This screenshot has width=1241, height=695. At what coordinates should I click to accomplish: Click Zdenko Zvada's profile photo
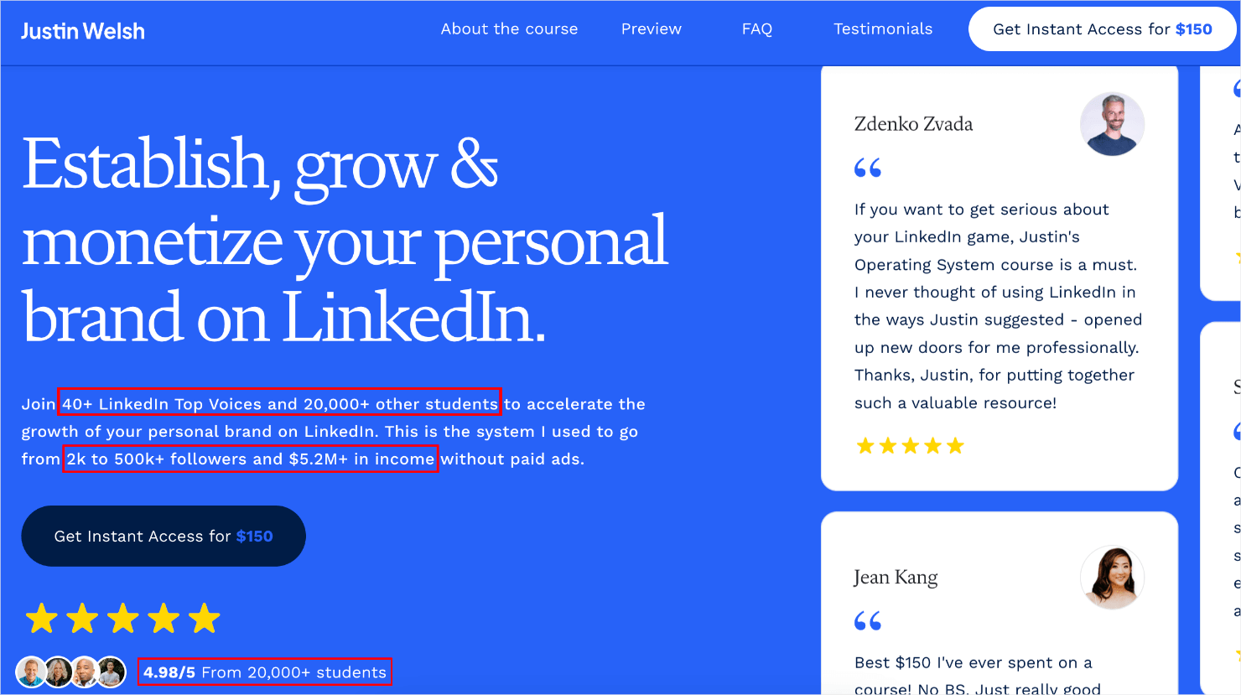(1112, 124)
